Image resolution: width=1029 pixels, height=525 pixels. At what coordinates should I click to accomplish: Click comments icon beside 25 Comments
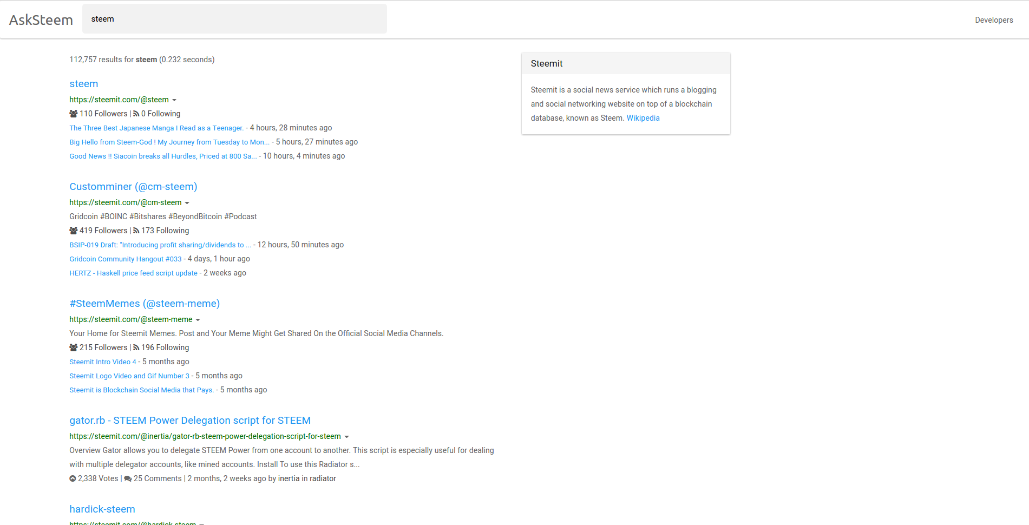click(x=128, y=478)
